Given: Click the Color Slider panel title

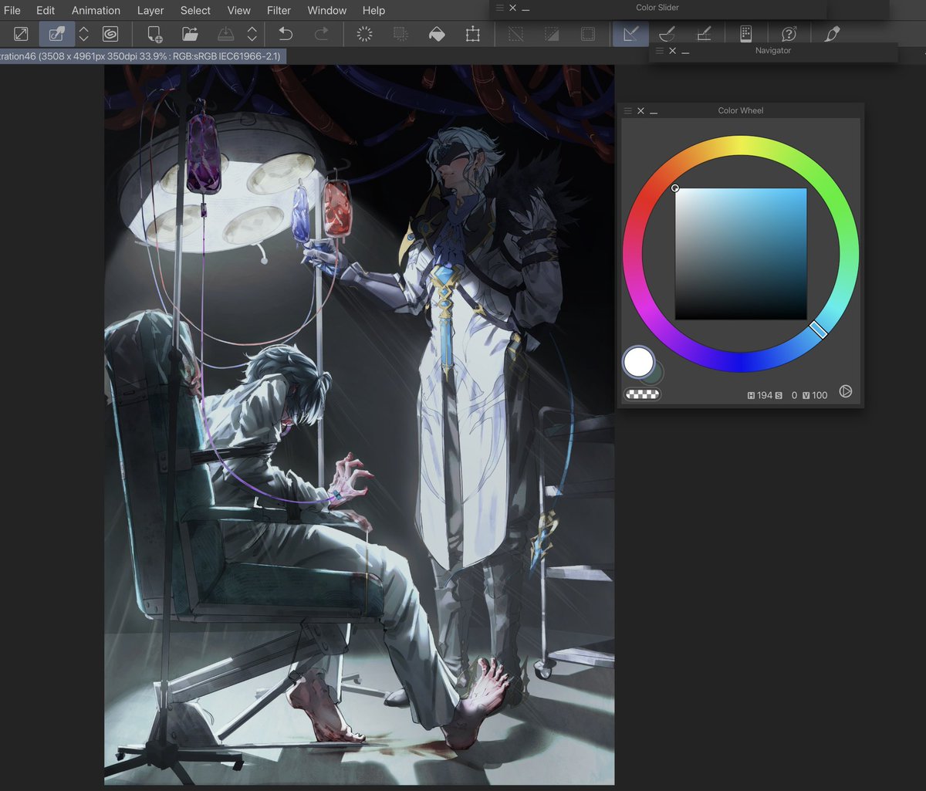Looking at the screenshot, I should pyautogui.click(x=657, y=8).
